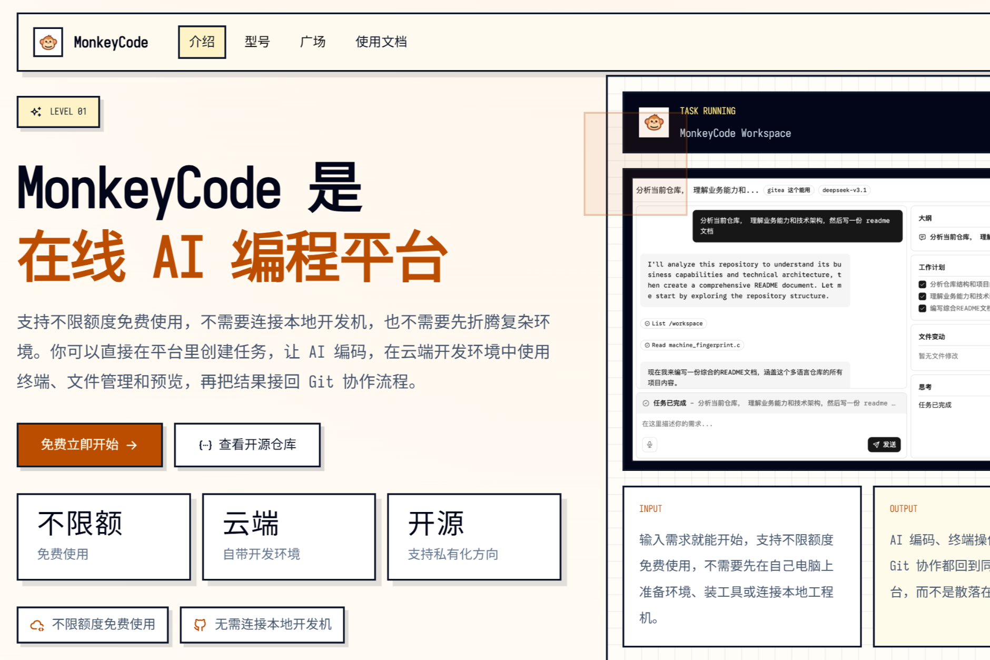
Task: Click the 工作计划 panel heading
Action: click(932, 267)
